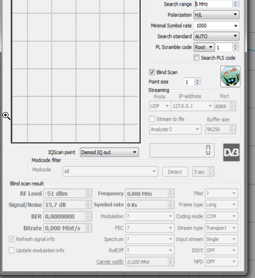255x278 pixels.
Task: Adjust the Symbol rate spinner arrows
Action: (171, 205)
